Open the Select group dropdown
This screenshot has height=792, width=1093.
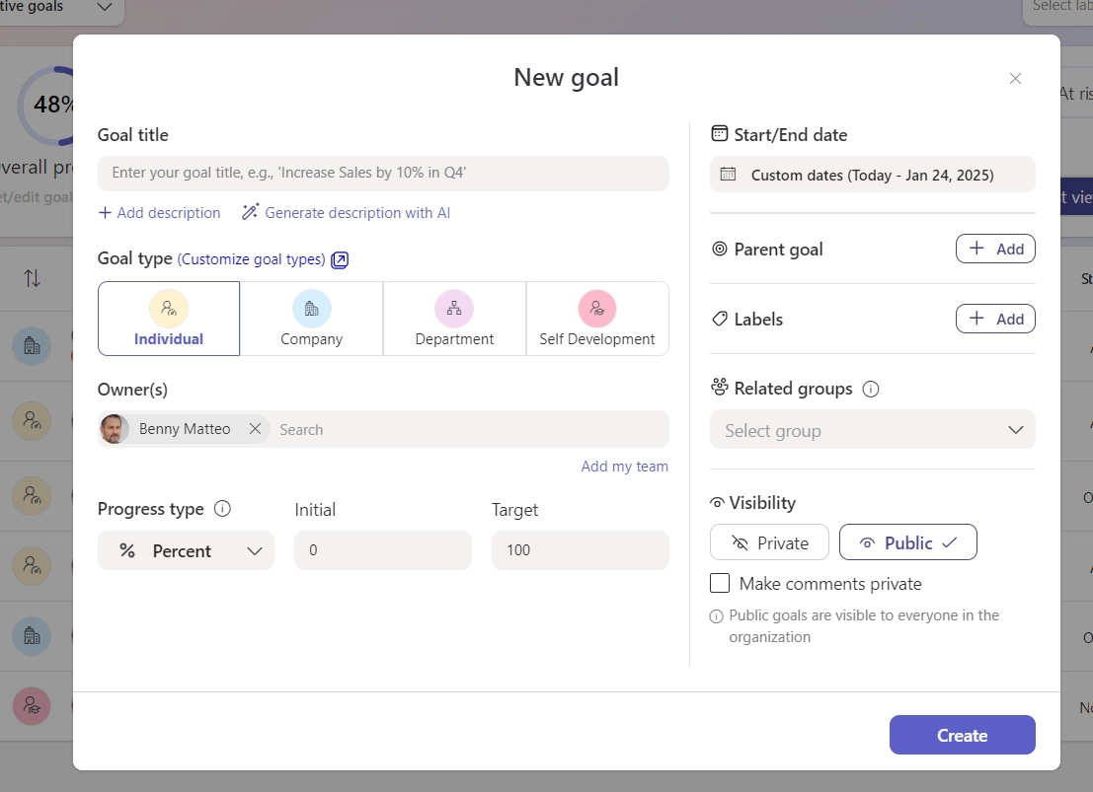[872, 429]
